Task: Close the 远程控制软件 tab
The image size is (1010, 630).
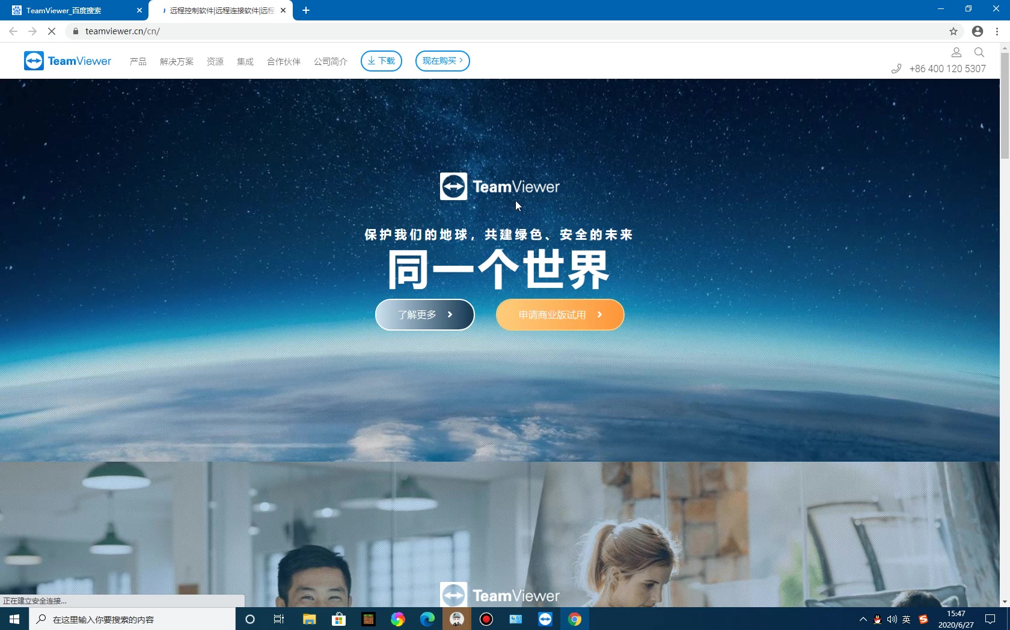Action: [x=283, y=10]
